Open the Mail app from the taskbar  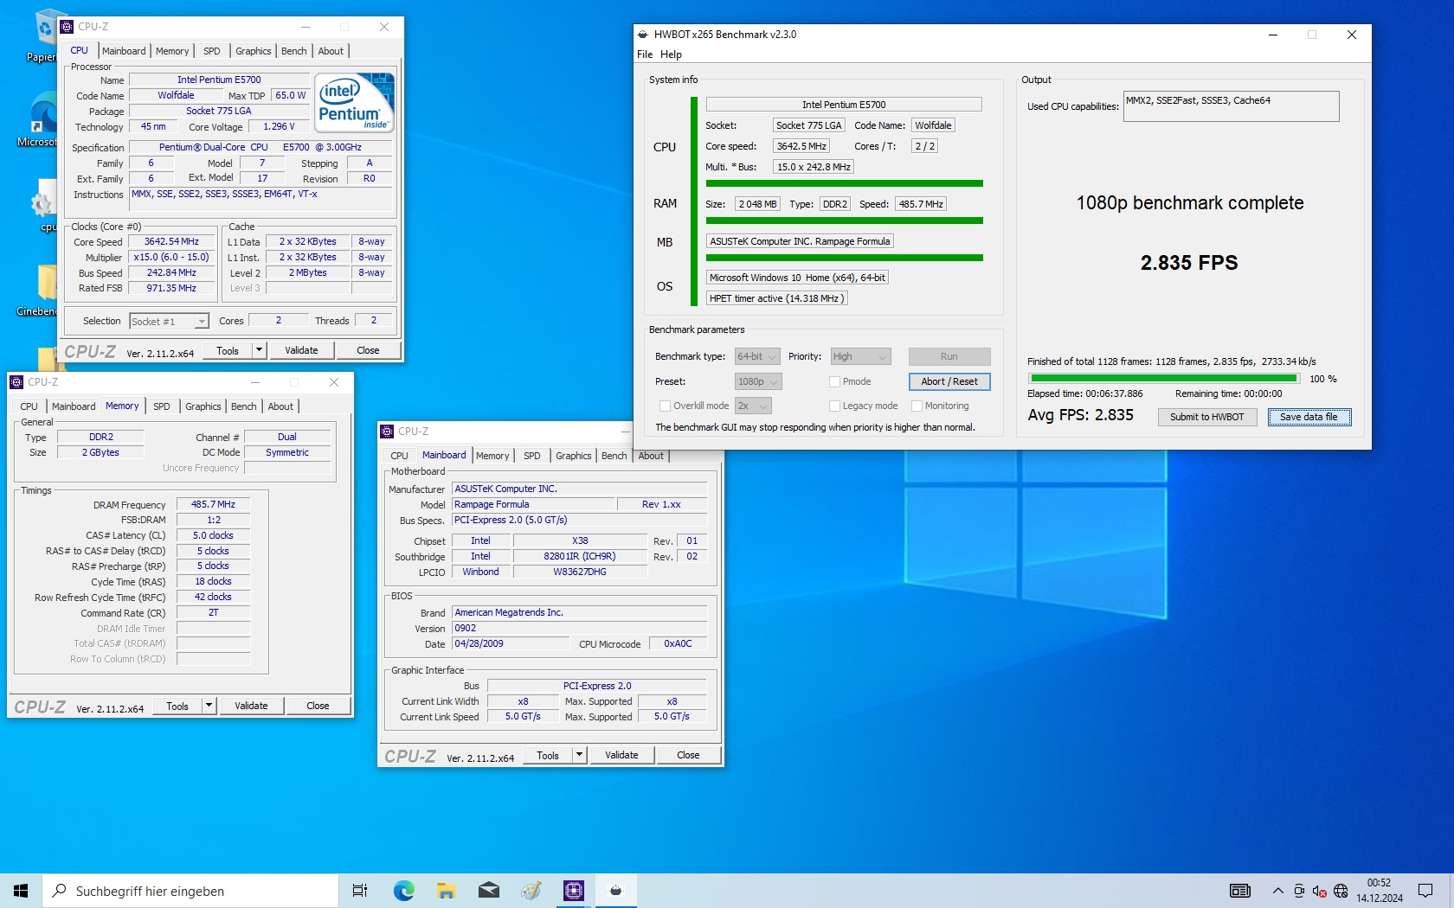coord(488,891)
